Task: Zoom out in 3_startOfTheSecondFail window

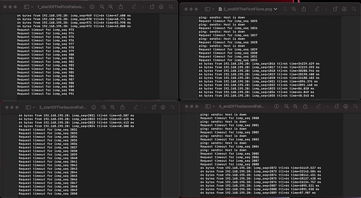Action: point(104,107)
